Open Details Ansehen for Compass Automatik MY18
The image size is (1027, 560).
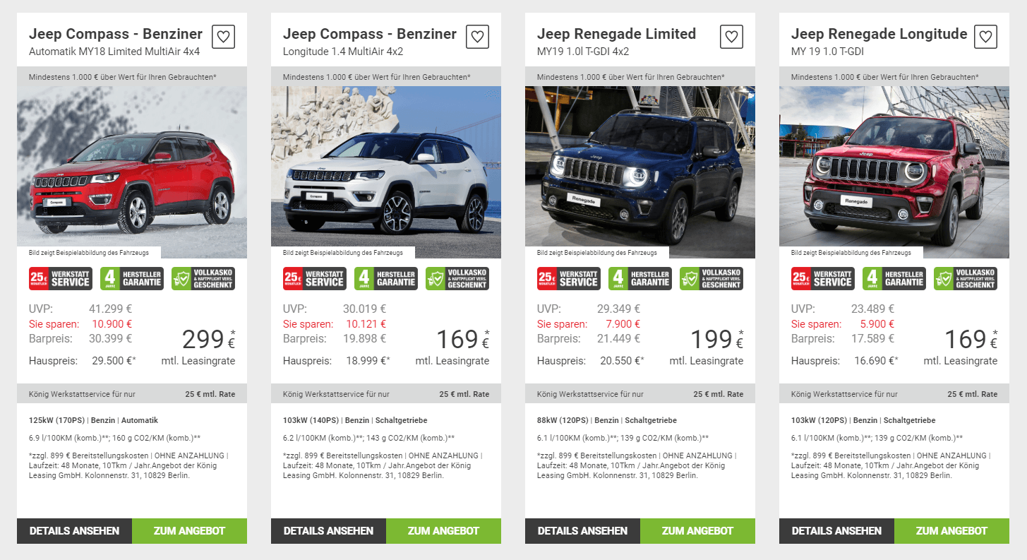(74, 531)
